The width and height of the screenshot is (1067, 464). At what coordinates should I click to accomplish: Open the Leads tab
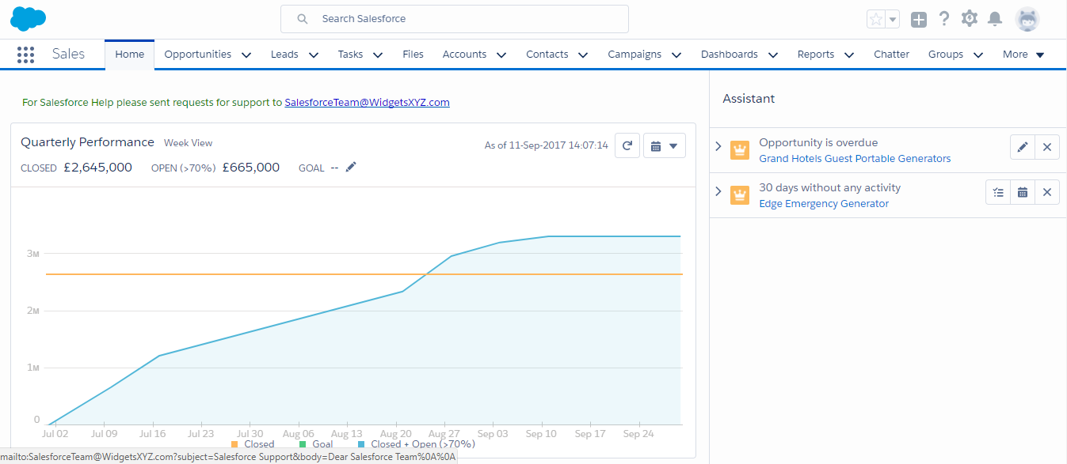(x=284, y=55)
